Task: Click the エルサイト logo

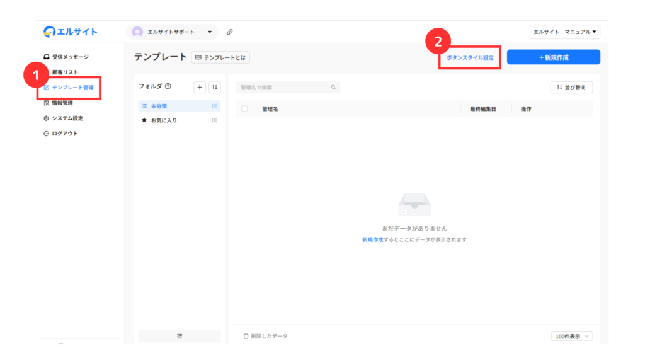Action: (71, 32)
